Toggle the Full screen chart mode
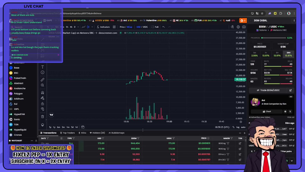 click(x=155, y=27)
